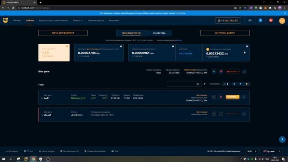Screen dimensions: 288x162
Task: Open the Статус footer link
Action: 28,151
